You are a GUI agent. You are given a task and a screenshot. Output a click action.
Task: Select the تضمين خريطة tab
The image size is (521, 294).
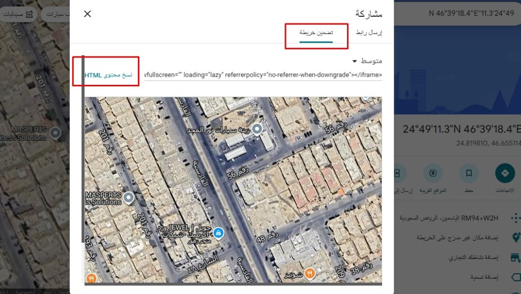click(x=316, y=32)
